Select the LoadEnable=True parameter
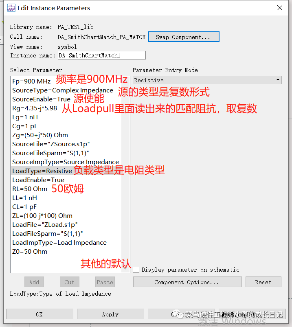Viewport: 292px width, 327px height. (x=38, y=180)
